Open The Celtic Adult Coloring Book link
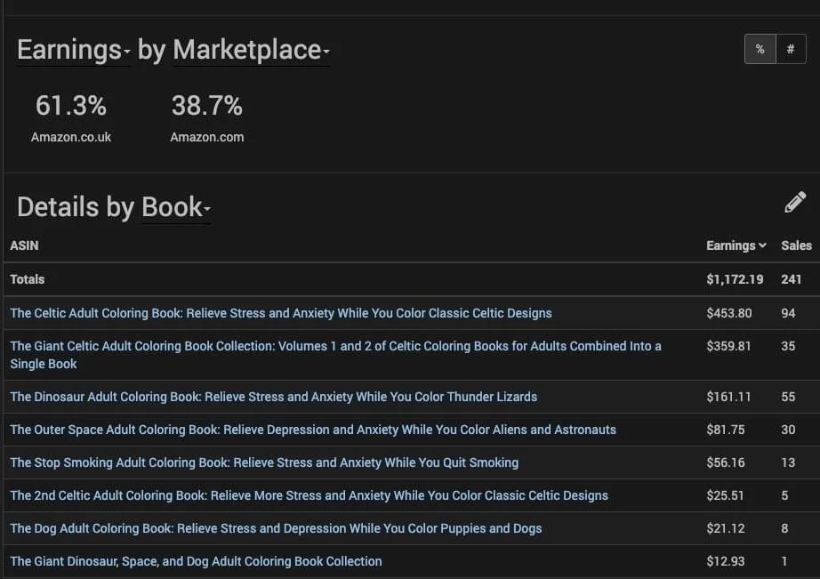Screen dimensions: 820x579 coord(281,313)
